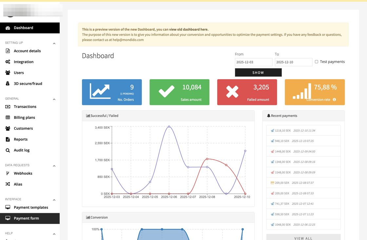Collapse the DATA REQUESTS section chevron
Viewport: 367px width, 240px height.
click(54, 166)
